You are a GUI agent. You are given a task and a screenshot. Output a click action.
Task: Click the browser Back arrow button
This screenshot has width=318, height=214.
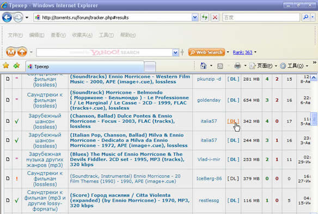[7, 17]
